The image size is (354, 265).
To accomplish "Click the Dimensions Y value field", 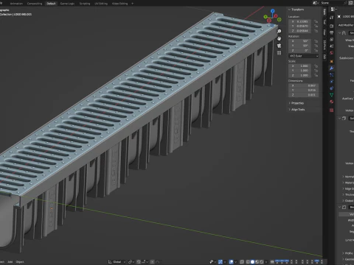I will click(x=304, y=91).
